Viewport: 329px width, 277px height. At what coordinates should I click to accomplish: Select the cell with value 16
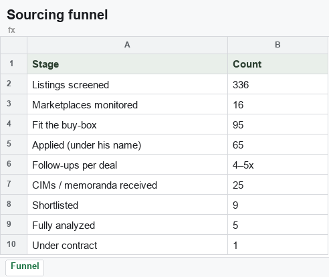pos(278,104)
